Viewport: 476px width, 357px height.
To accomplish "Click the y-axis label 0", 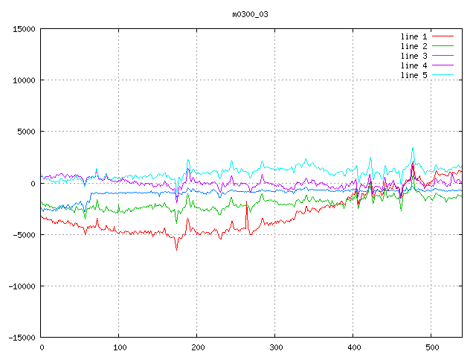I will pyautogui.click(x=33, y=184).
